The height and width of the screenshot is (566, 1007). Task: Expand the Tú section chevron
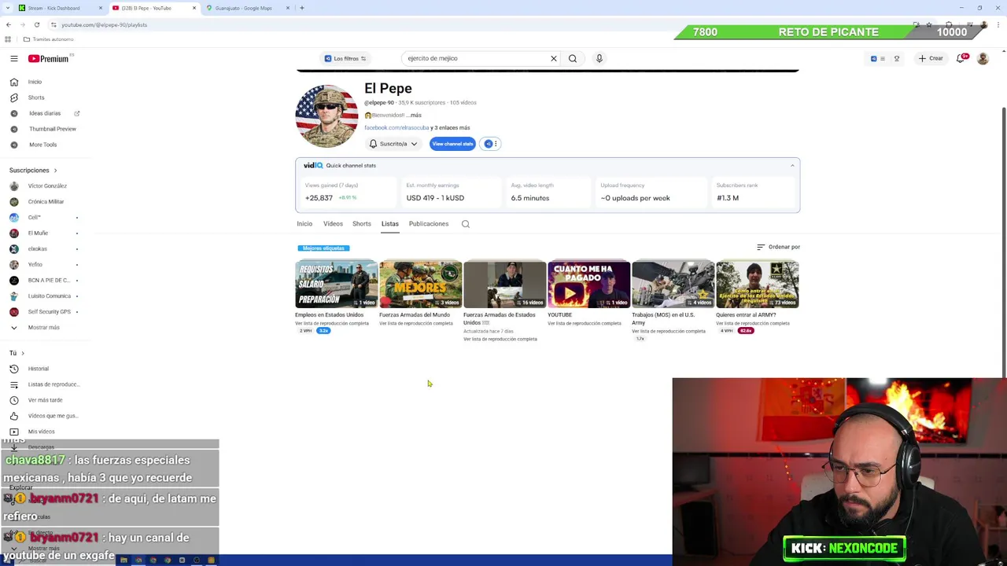click(23, 353)
